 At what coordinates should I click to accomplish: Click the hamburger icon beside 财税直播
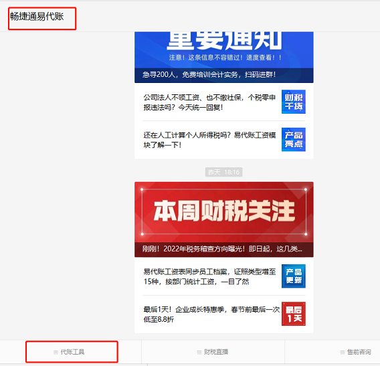199,352
